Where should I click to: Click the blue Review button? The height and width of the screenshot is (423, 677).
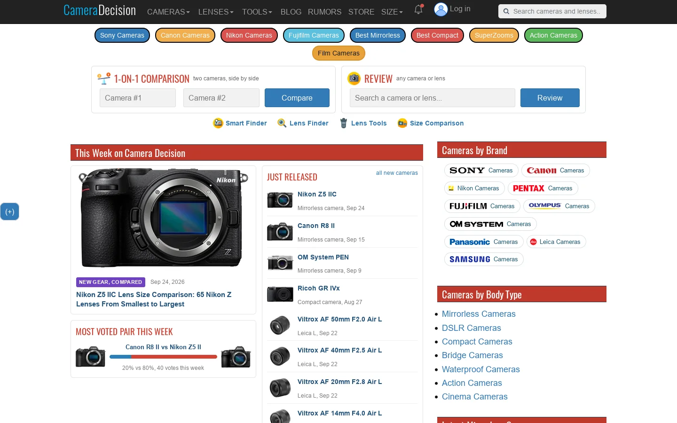pyautogui.click(x=550, y=98)
